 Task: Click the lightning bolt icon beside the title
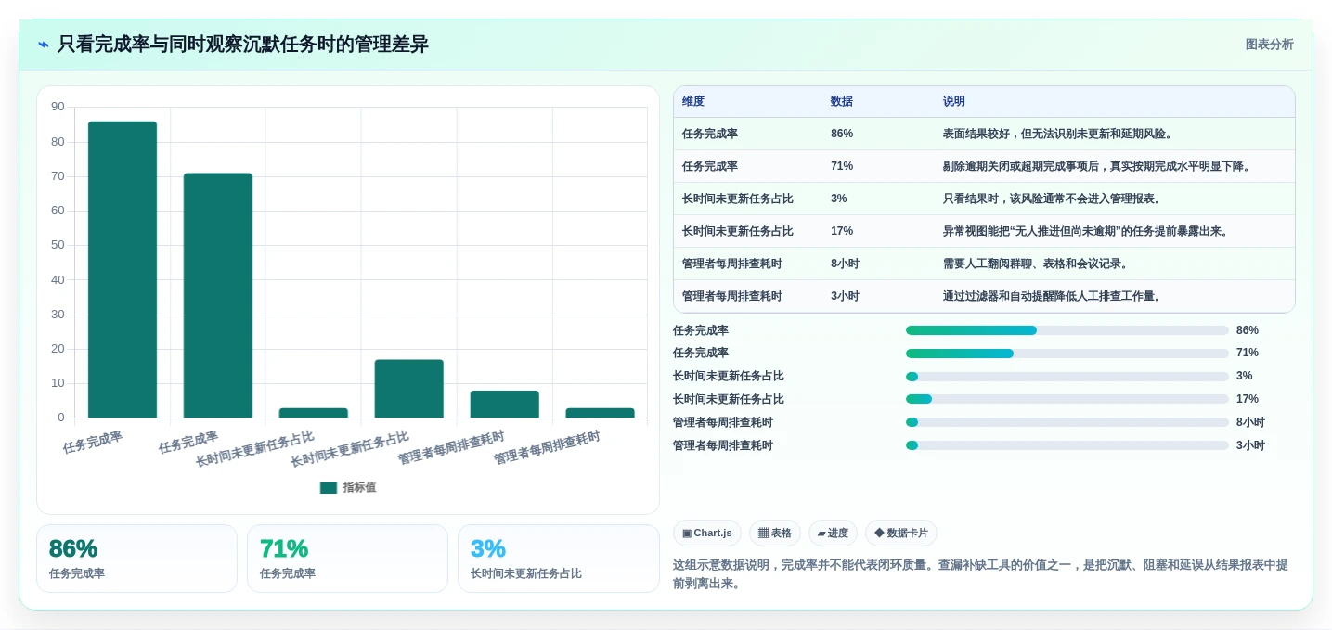pos(43,45)
